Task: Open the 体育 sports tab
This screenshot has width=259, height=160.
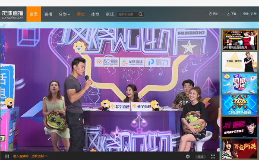Action: point(95,14)
